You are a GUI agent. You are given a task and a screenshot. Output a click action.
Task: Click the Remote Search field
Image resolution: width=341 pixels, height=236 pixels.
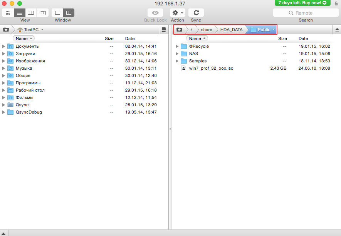306,13
